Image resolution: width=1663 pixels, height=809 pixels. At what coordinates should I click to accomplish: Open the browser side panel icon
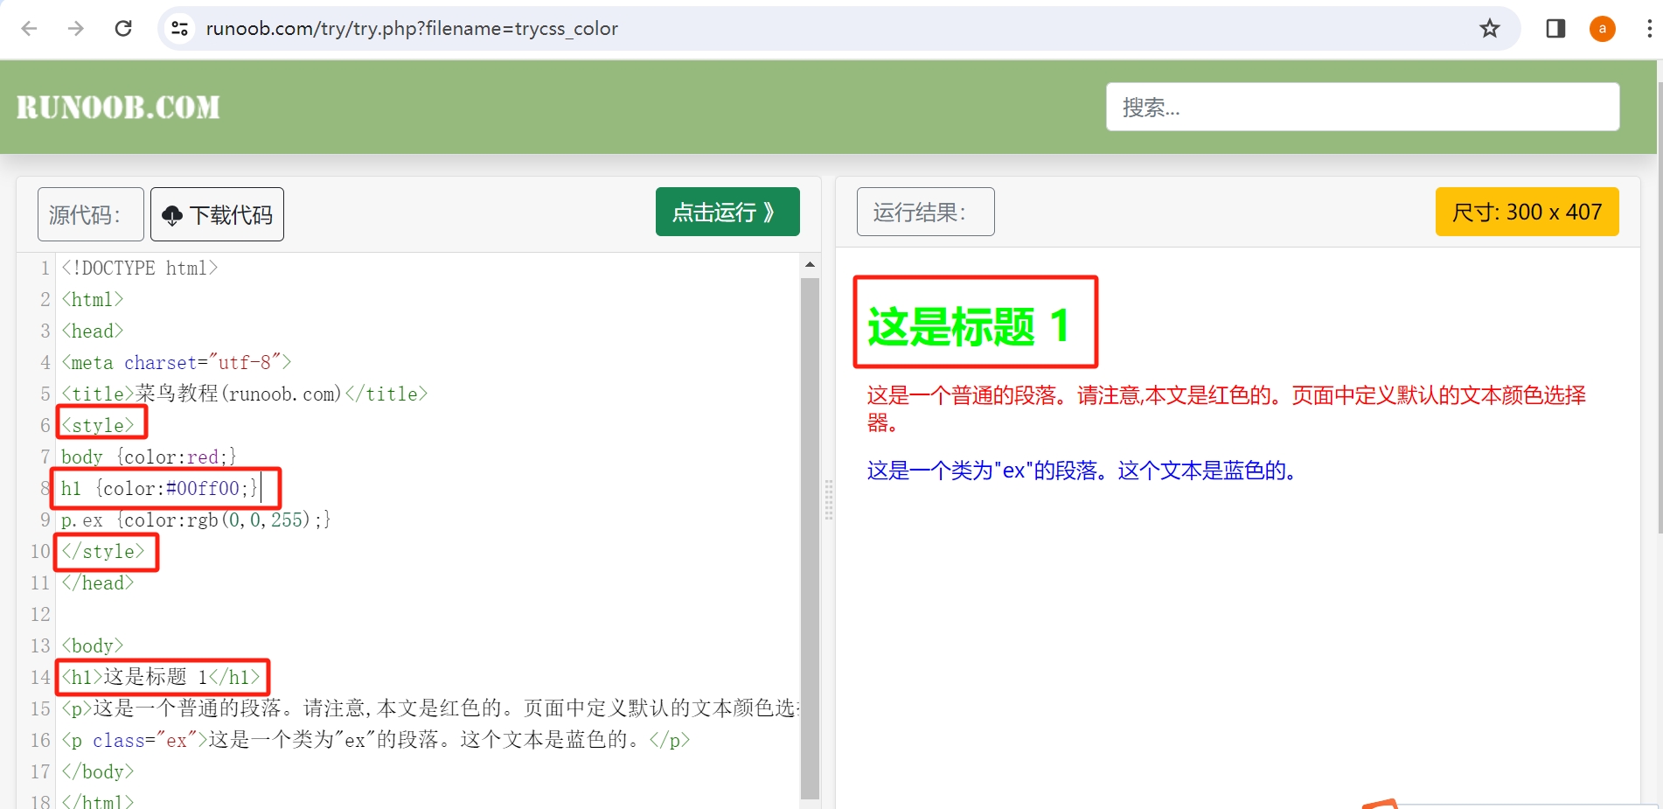tap(1555, 28)
